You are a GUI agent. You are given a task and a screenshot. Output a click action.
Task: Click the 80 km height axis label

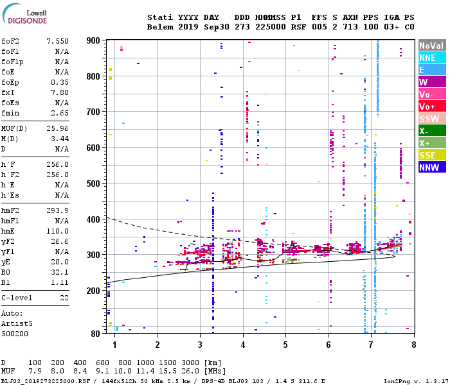pyautogui.click(x=96, y=334)
